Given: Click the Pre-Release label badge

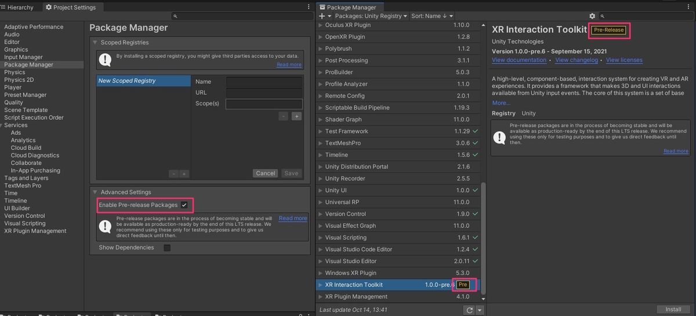Looking at the screenshot, I should pyautogui.click(x=609, y=31).
